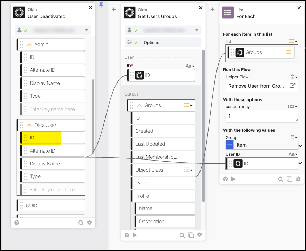
Task: Close the For Each card
Action: pos(299,8)
